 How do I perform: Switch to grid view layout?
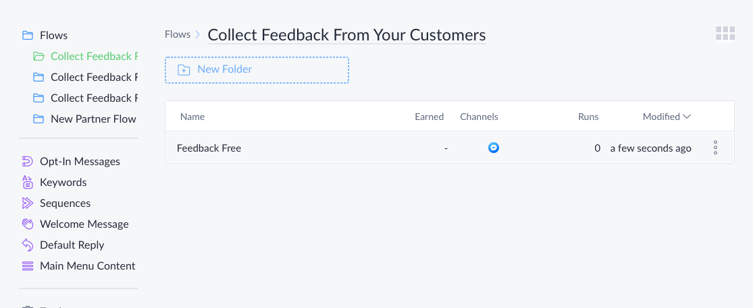click(725, 34)
